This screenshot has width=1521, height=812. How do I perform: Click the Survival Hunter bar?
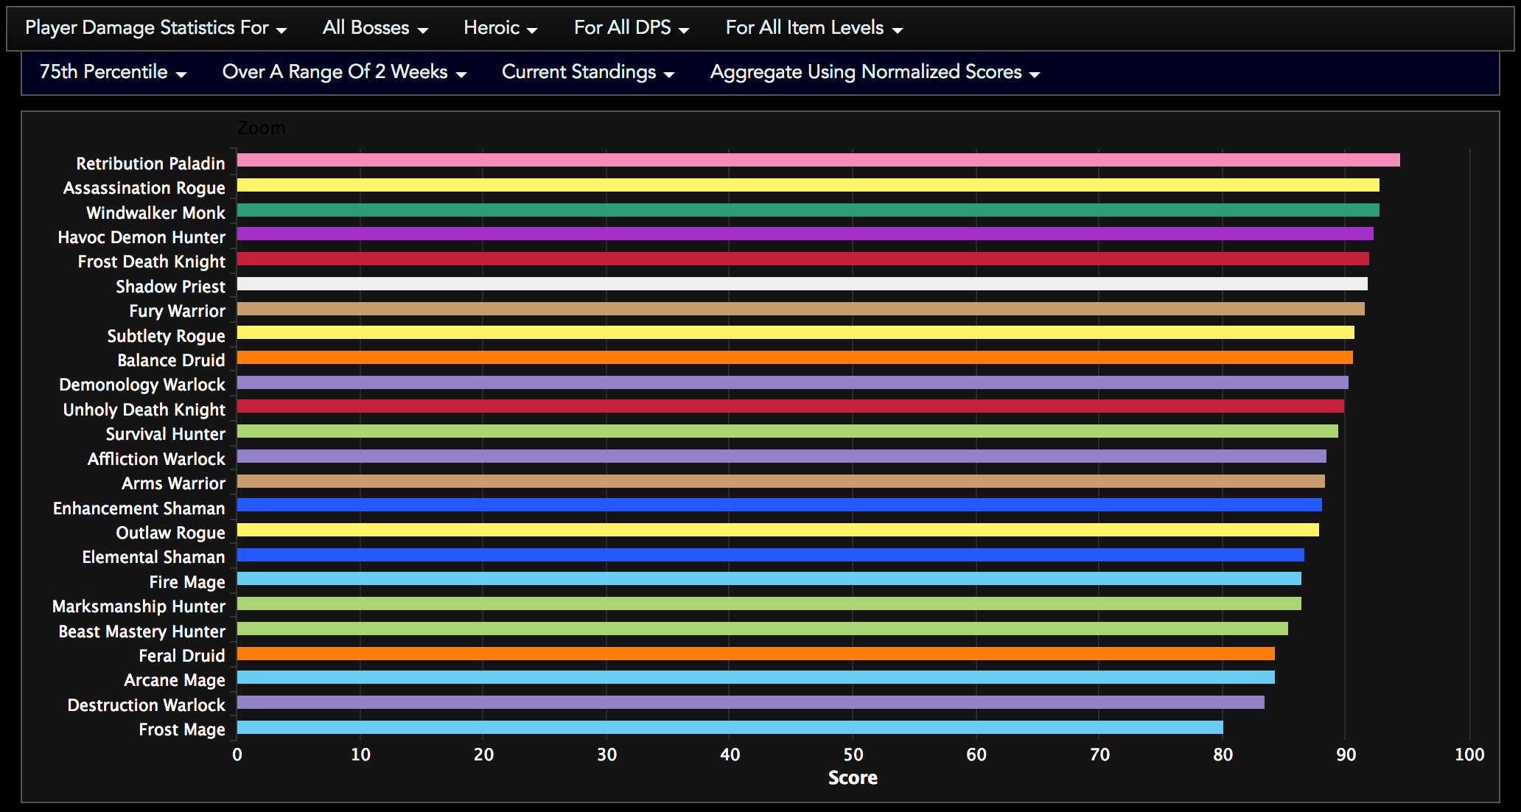(x=787, y=432)
